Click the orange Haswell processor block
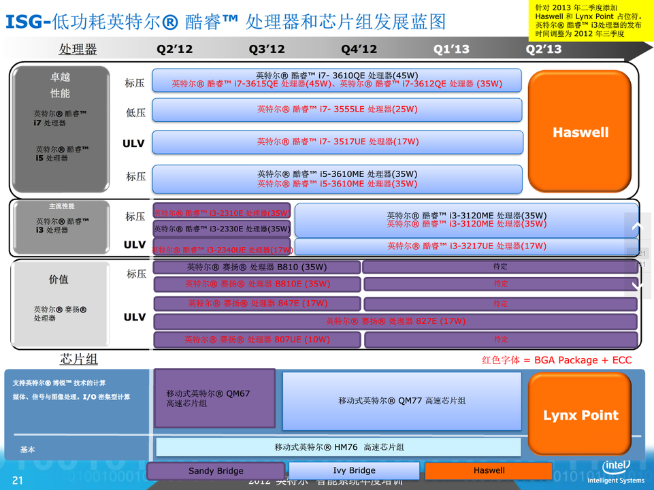Viewport: 654px width, 490px height. pos(580,132)
